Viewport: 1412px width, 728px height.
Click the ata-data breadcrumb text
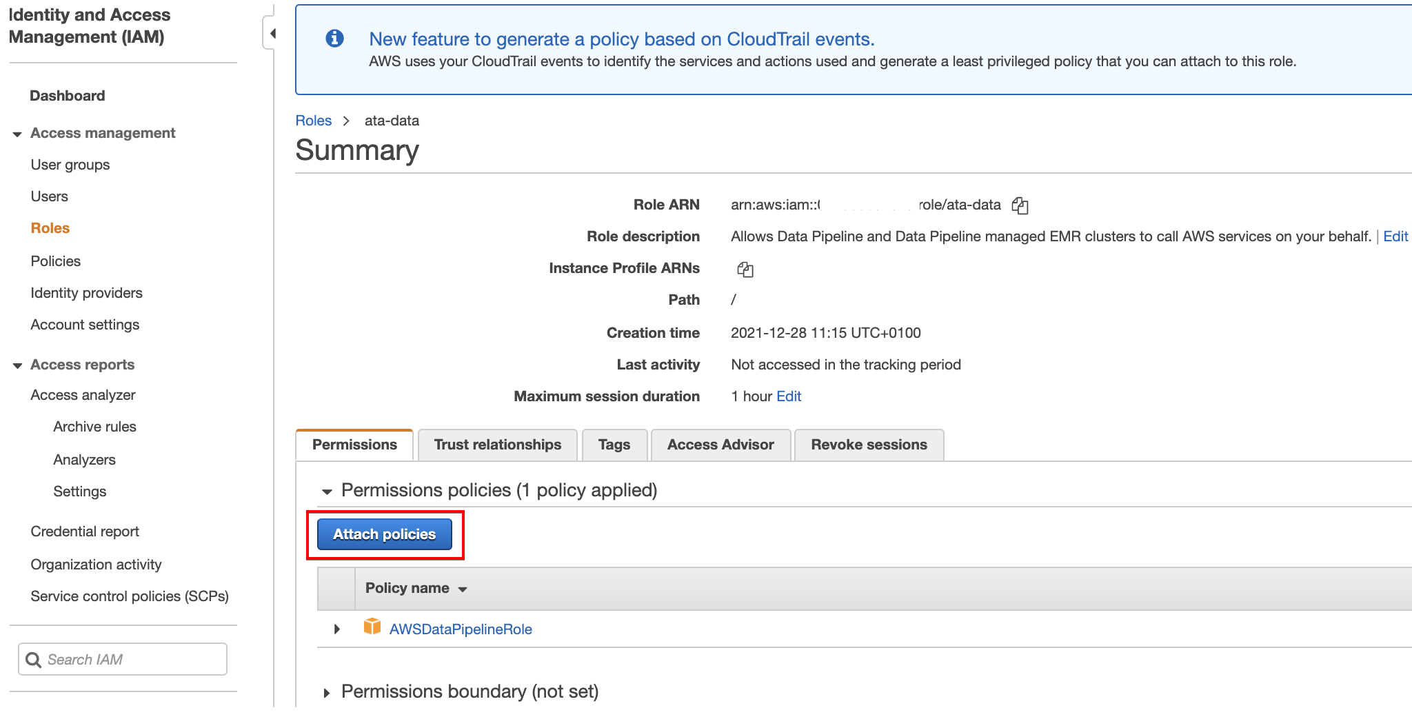coord(392,121)
